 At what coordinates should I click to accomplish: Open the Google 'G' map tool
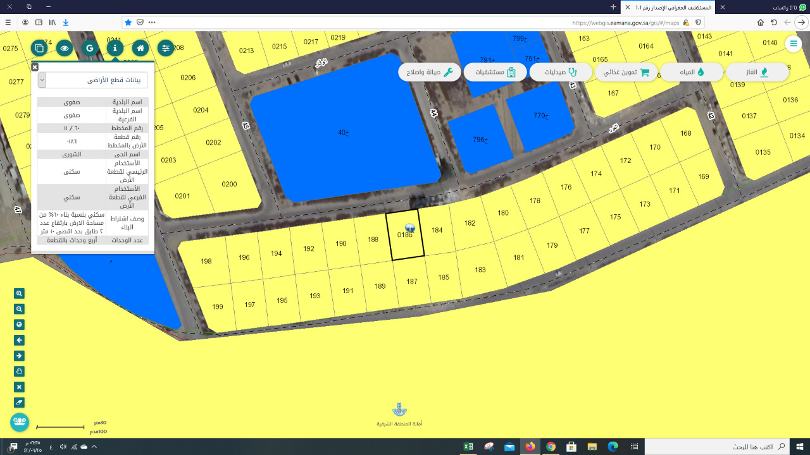click(90, 48)
